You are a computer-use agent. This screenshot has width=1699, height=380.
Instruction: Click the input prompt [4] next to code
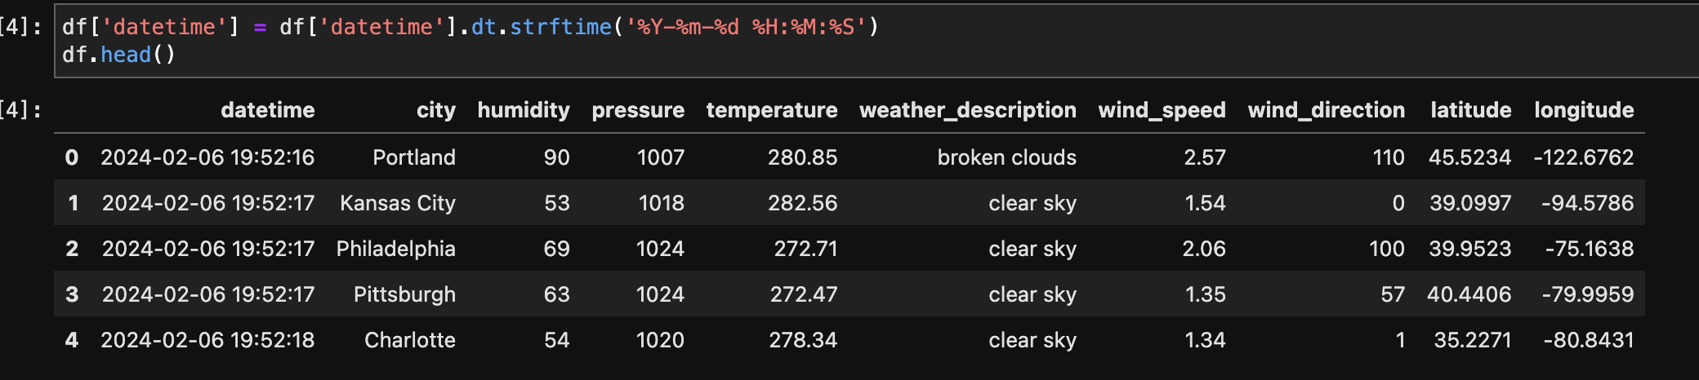click(21, 27)
